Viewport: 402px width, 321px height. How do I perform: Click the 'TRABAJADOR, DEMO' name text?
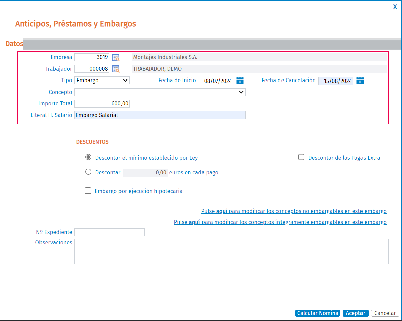pos(157,69)
